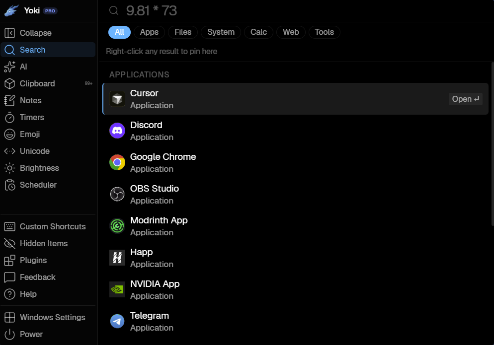This screenshot has width=494, height=345.
Task: Click the Brightness label in sidebar
Action: tap(39, 168)
